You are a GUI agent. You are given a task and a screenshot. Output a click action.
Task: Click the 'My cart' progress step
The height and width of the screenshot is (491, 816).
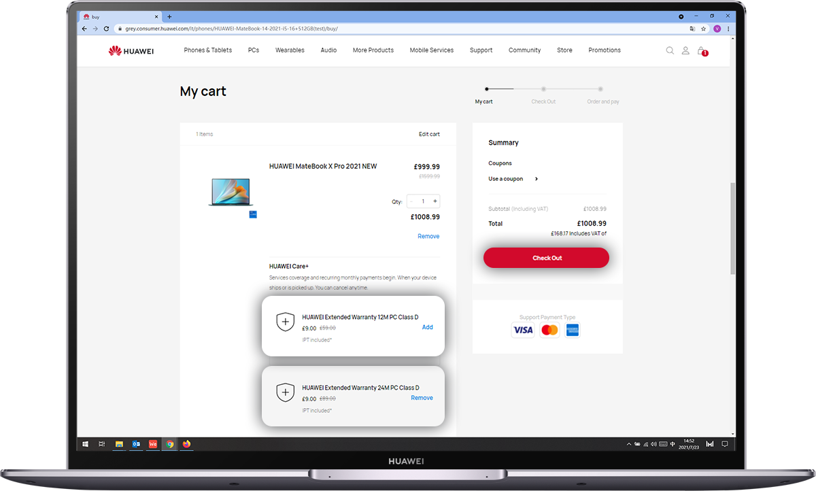point(484,101)
